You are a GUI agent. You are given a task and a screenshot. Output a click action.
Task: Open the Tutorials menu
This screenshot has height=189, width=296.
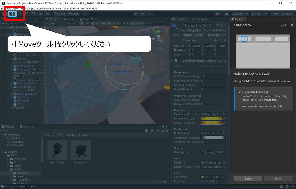[x=75, y=8]
